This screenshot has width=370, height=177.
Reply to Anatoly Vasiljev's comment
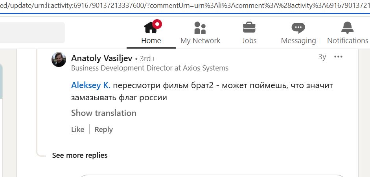(x=103, y=129)
